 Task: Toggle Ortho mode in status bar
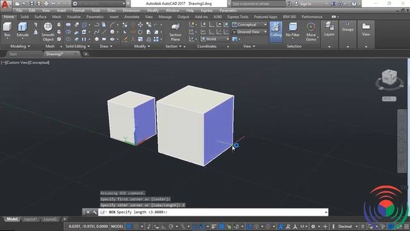(164, 227)
